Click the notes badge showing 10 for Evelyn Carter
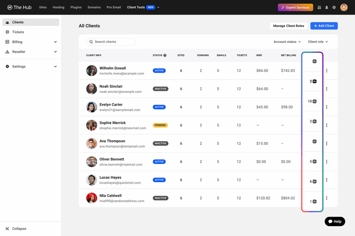The height and width of the screenshot is (236, 355). point(313,101)
